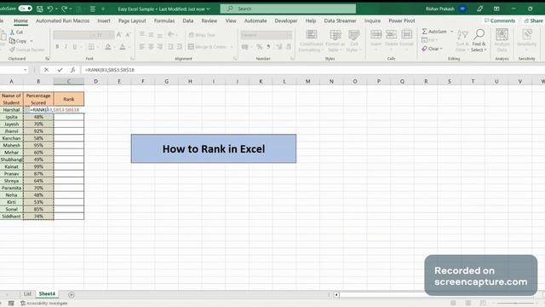Click the Redo arrow icon
This screenshot has height=307, width=545.
pyautogui.click(x=65, y=9)
